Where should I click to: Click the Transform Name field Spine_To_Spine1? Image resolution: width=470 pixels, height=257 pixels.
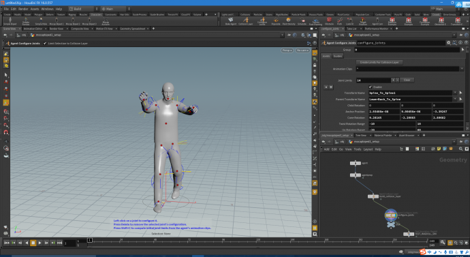(x=410, y=93)
